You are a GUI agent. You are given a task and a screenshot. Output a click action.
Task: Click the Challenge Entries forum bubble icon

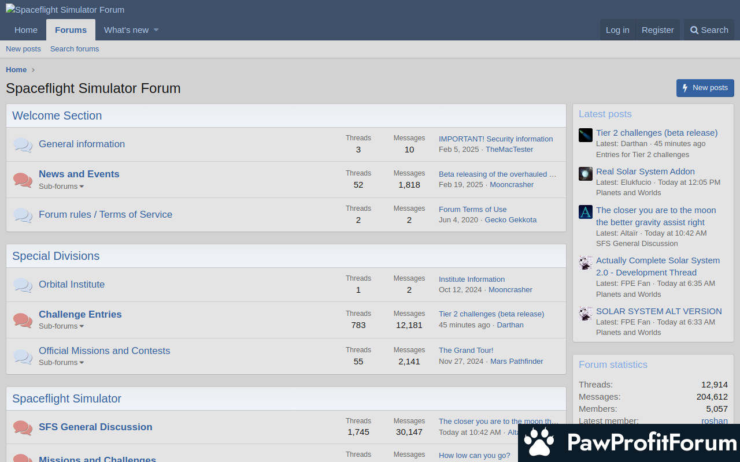tap(23, 320)
